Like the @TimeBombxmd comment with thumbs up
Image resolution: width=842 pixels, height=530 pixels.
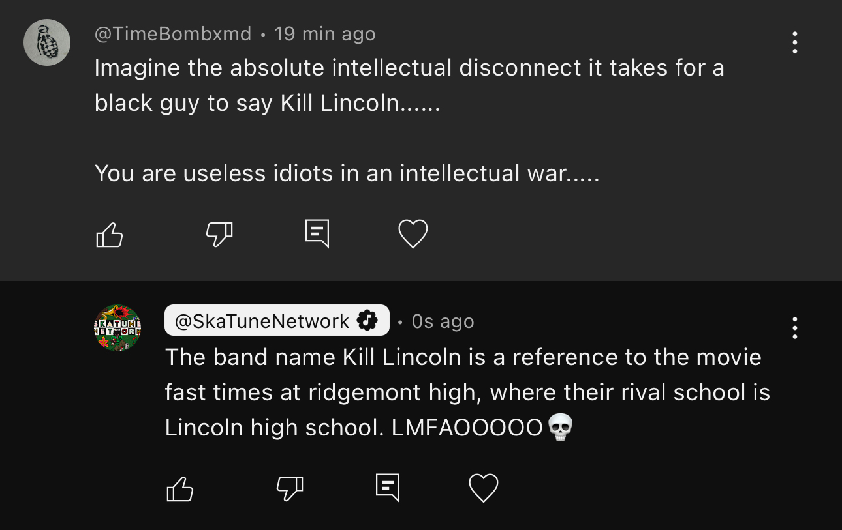tap(110, 235)
